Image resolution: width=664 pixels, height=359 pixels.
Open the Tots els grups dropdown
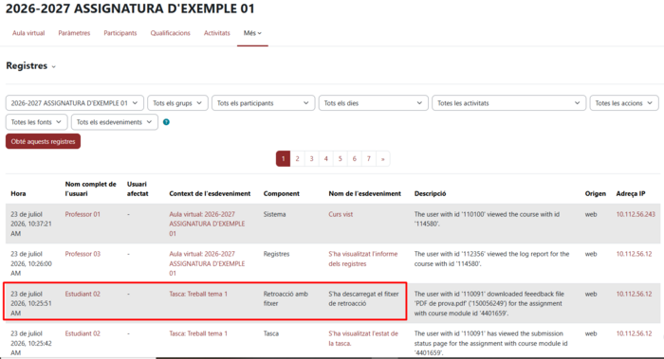point(177,103)
